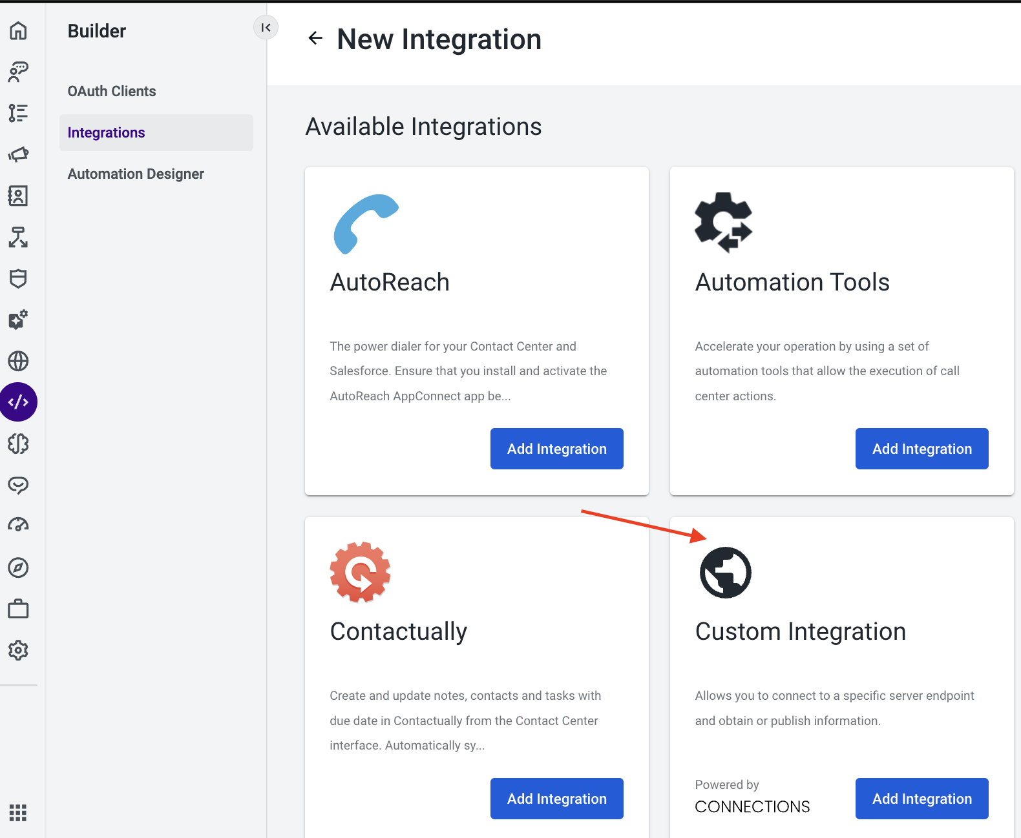The width and height of the screenshot is (1021, 838).
Task: Open the routing flow icon
Action: click(x=18, y=237)
